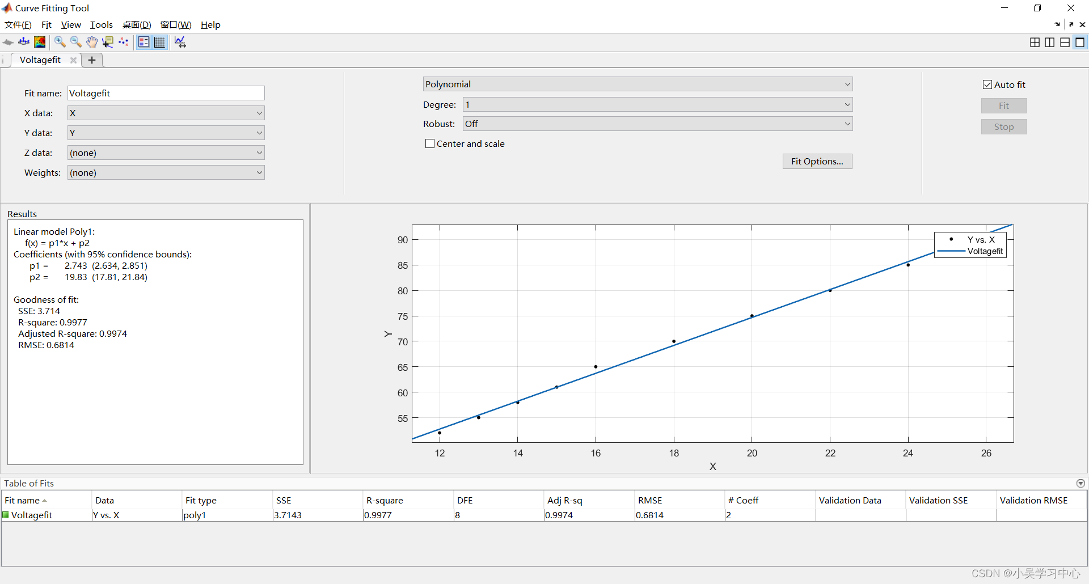The image size is (1089, 584).
Task: Switch to stacked top-bottom tile layout
Action: pos(1065,42)
